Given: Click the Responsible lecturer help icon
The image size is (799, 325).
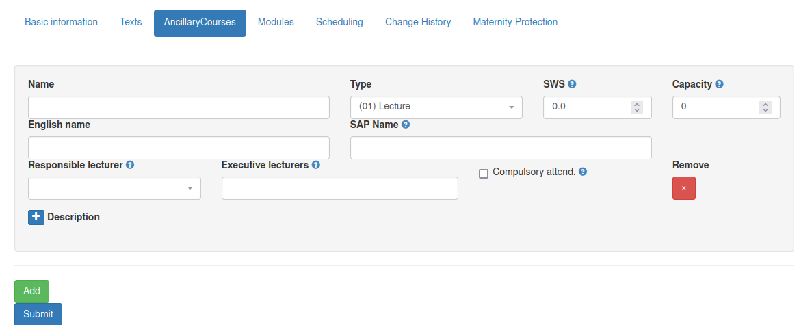Looking at the screenshot, I should 130,165.
